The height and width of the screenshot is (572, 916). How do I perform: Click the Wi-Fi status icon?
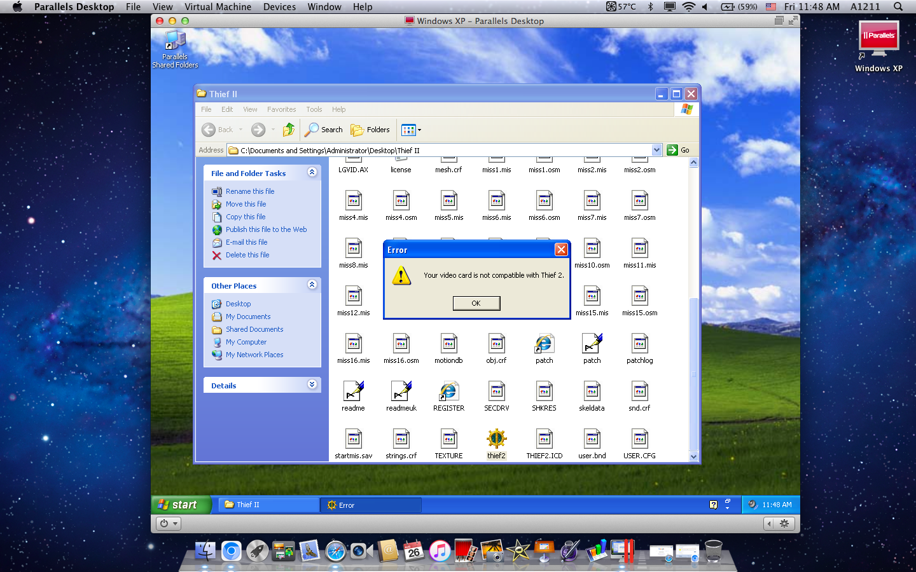point(688,6)
